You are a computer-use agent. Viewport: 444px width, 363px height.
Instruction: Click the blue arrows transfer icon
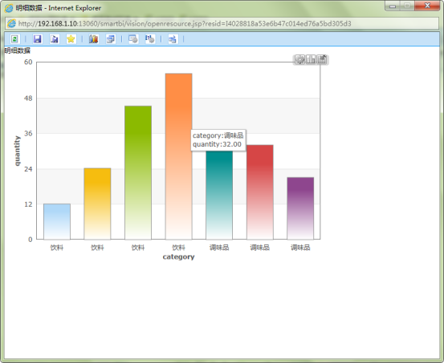(x=173, y=38)
